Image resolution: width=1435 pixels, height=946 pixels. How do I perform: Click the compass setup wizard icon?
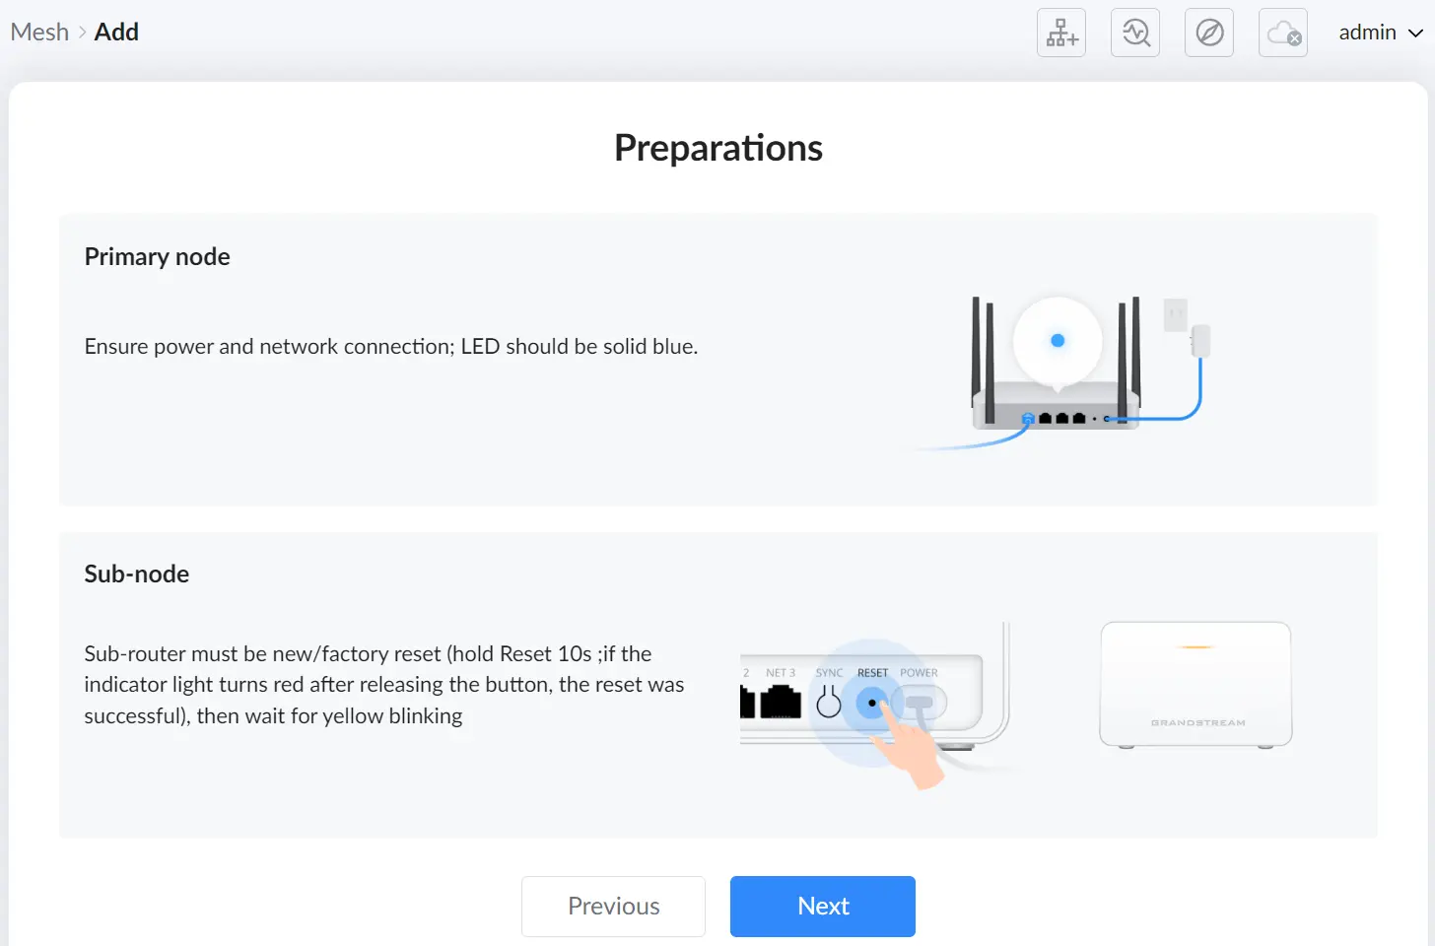coord(1209,33)
